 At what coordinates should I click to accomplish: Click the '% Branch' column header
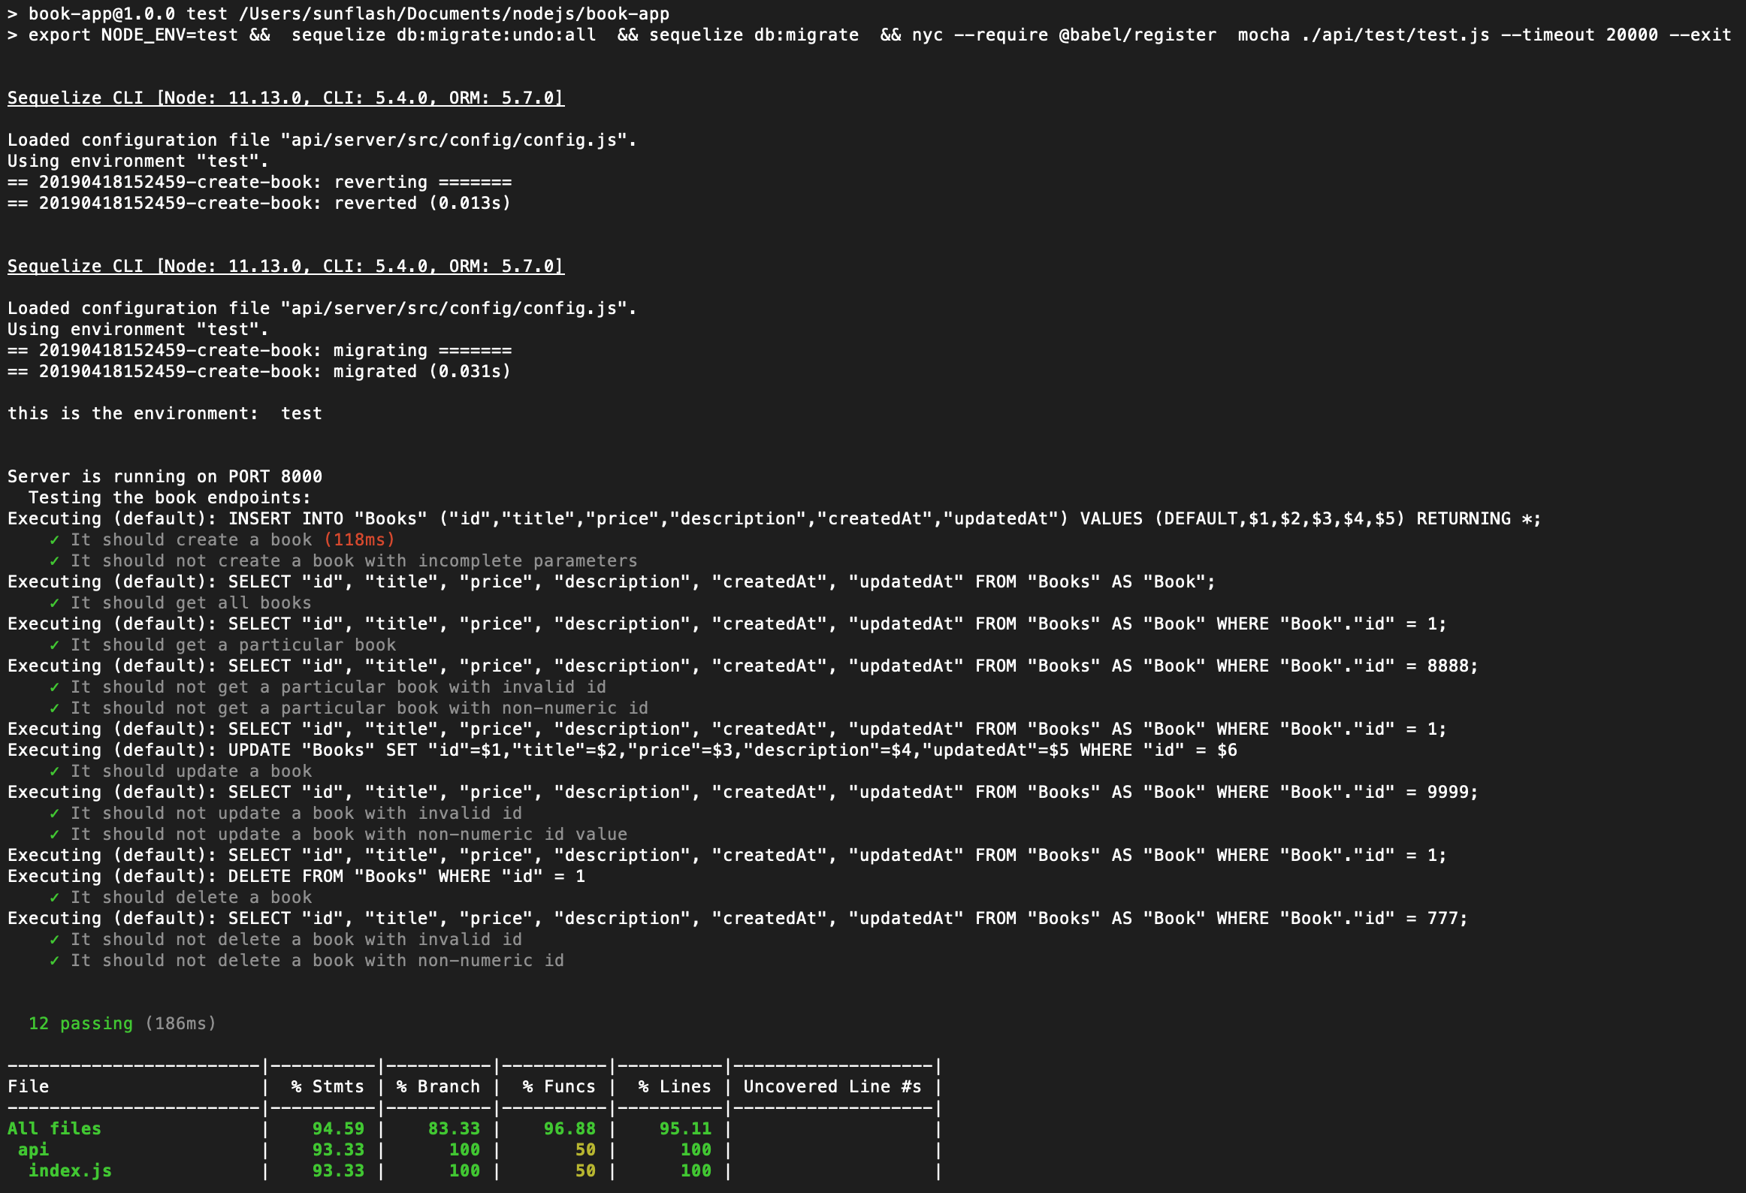pyautogui.click(x=438, y=1087)
